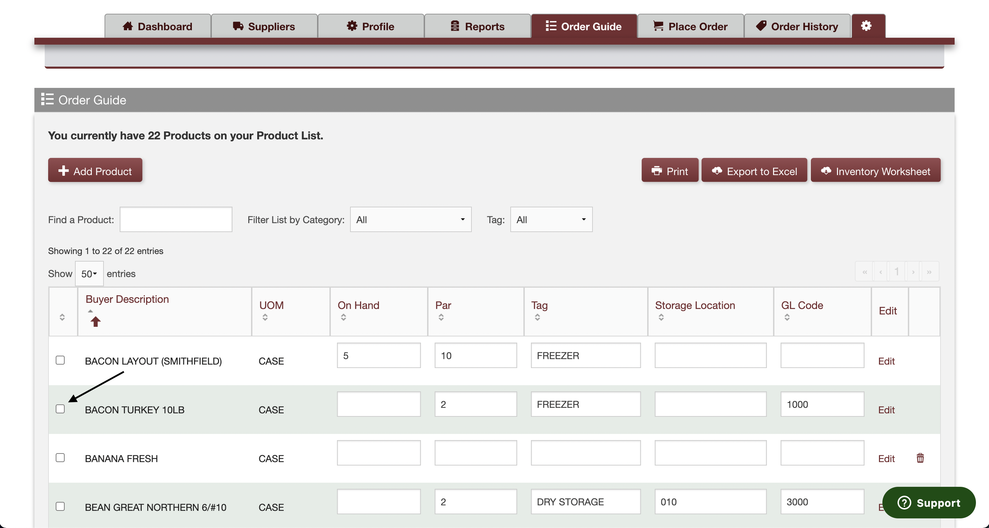Click BEAN GREAT NORTHERN 6/#10 product name
The image size is (989, 528).
point(155,507)
